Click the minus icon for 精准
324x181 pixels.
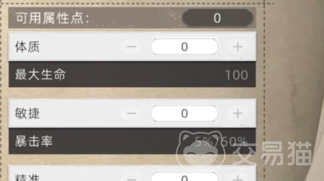(x=131, y=178)
